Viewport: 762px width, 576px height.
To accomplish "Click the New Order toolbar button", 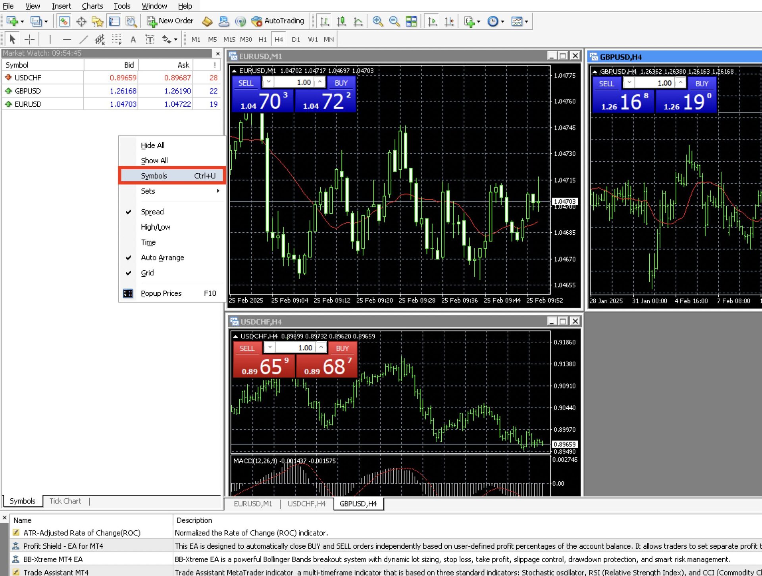I will [170, 21].
